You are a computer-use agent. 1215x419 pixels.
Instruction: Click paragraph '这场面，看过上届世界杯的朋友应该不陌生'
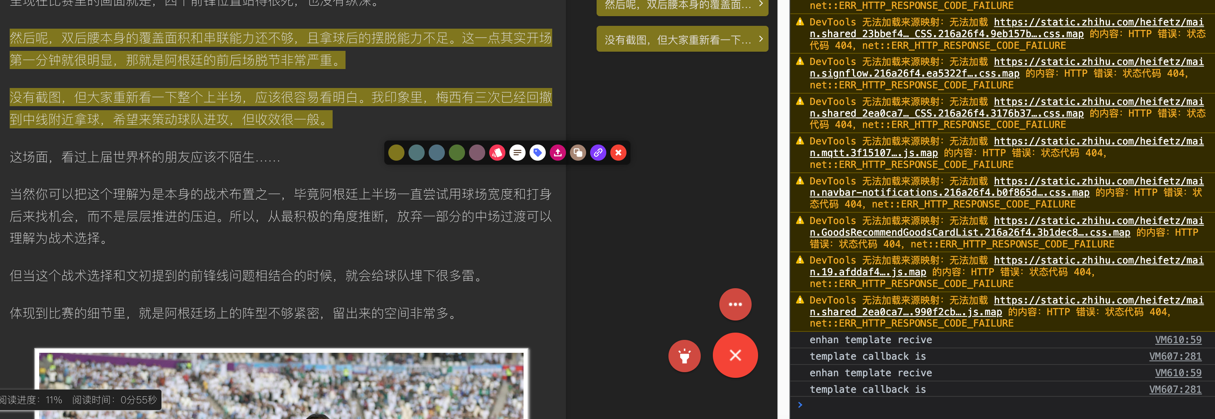coord(145,157)
